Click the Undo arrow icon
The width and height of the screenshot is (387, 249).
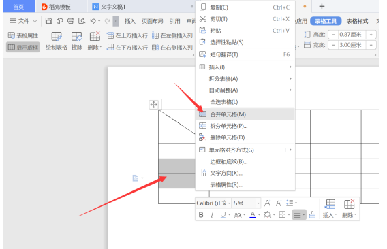pyautogui.click(x=93, y=21)
